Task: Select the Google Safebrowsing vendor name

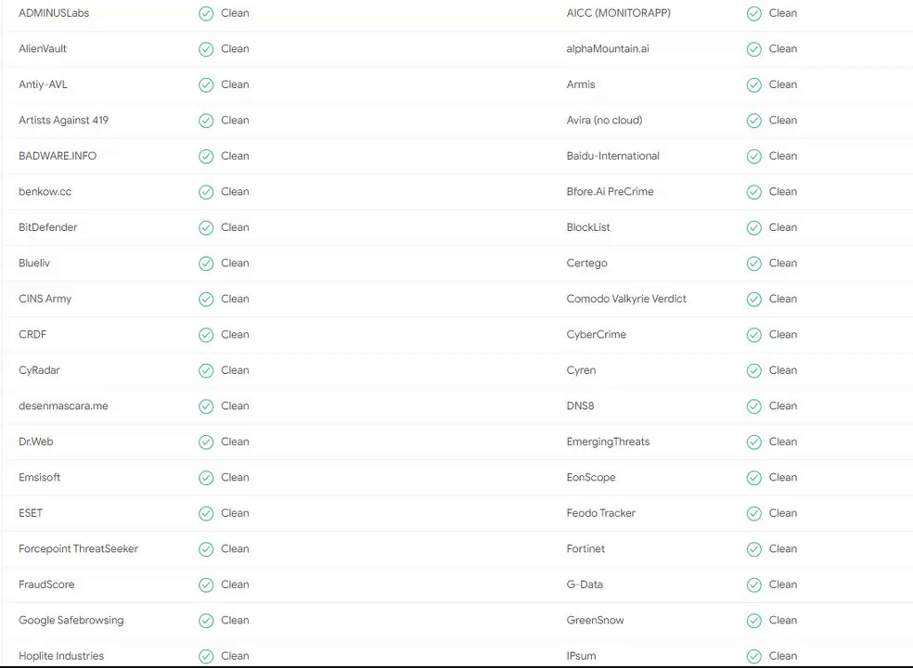Action: 71,621
